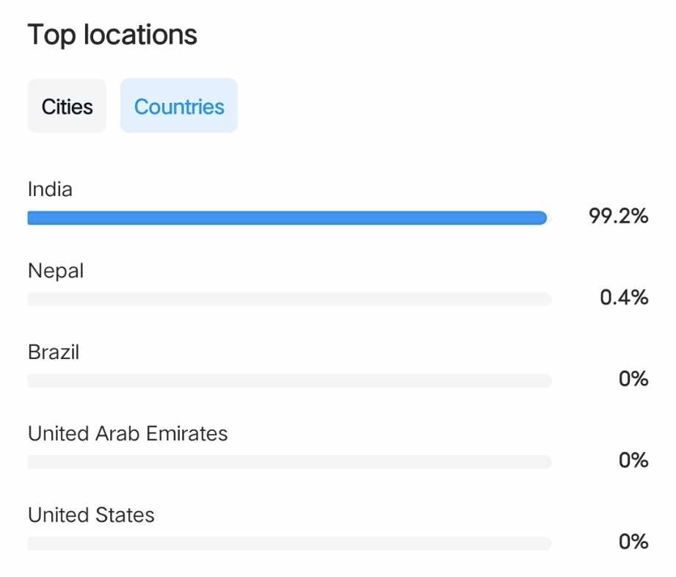
Task: Click the left start of Nepal's bar
Action: (x=32, y=299)
